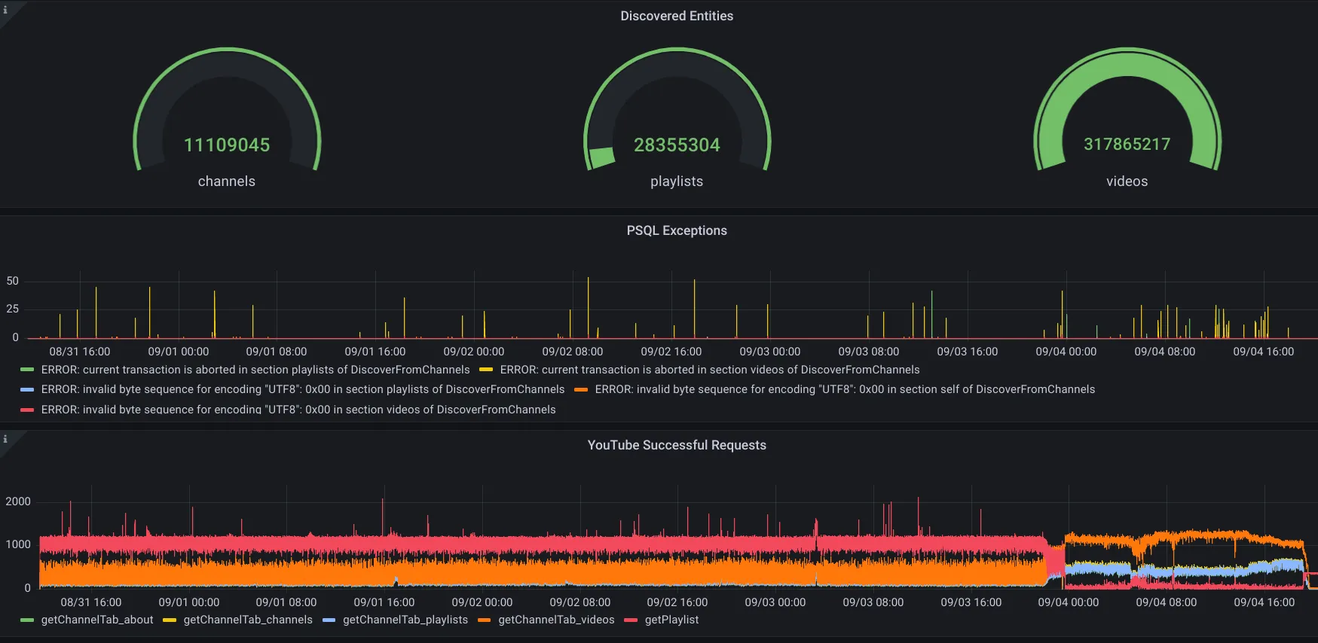Pick color for orange invalid byte self swatch
1318x643 pixels.
click(581, 389)
